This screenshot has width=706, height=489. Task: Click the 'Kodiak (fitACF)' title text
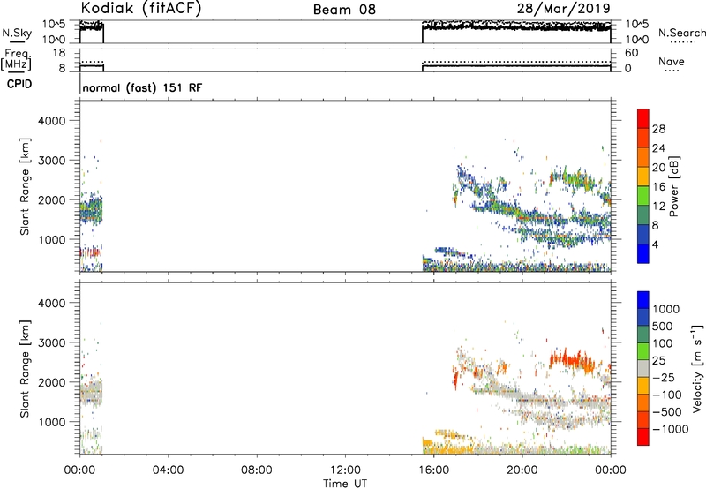[141, 8]
